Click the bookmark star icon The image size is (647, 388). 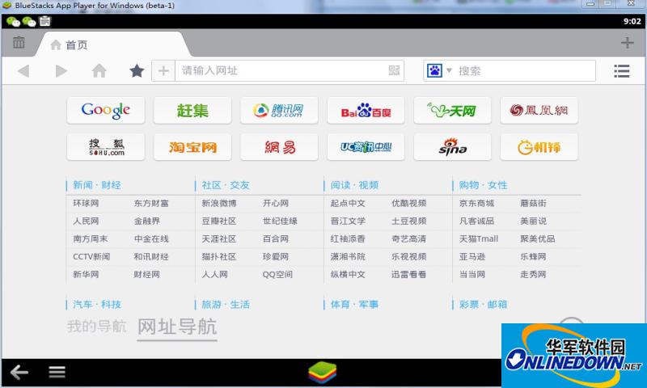137,71
